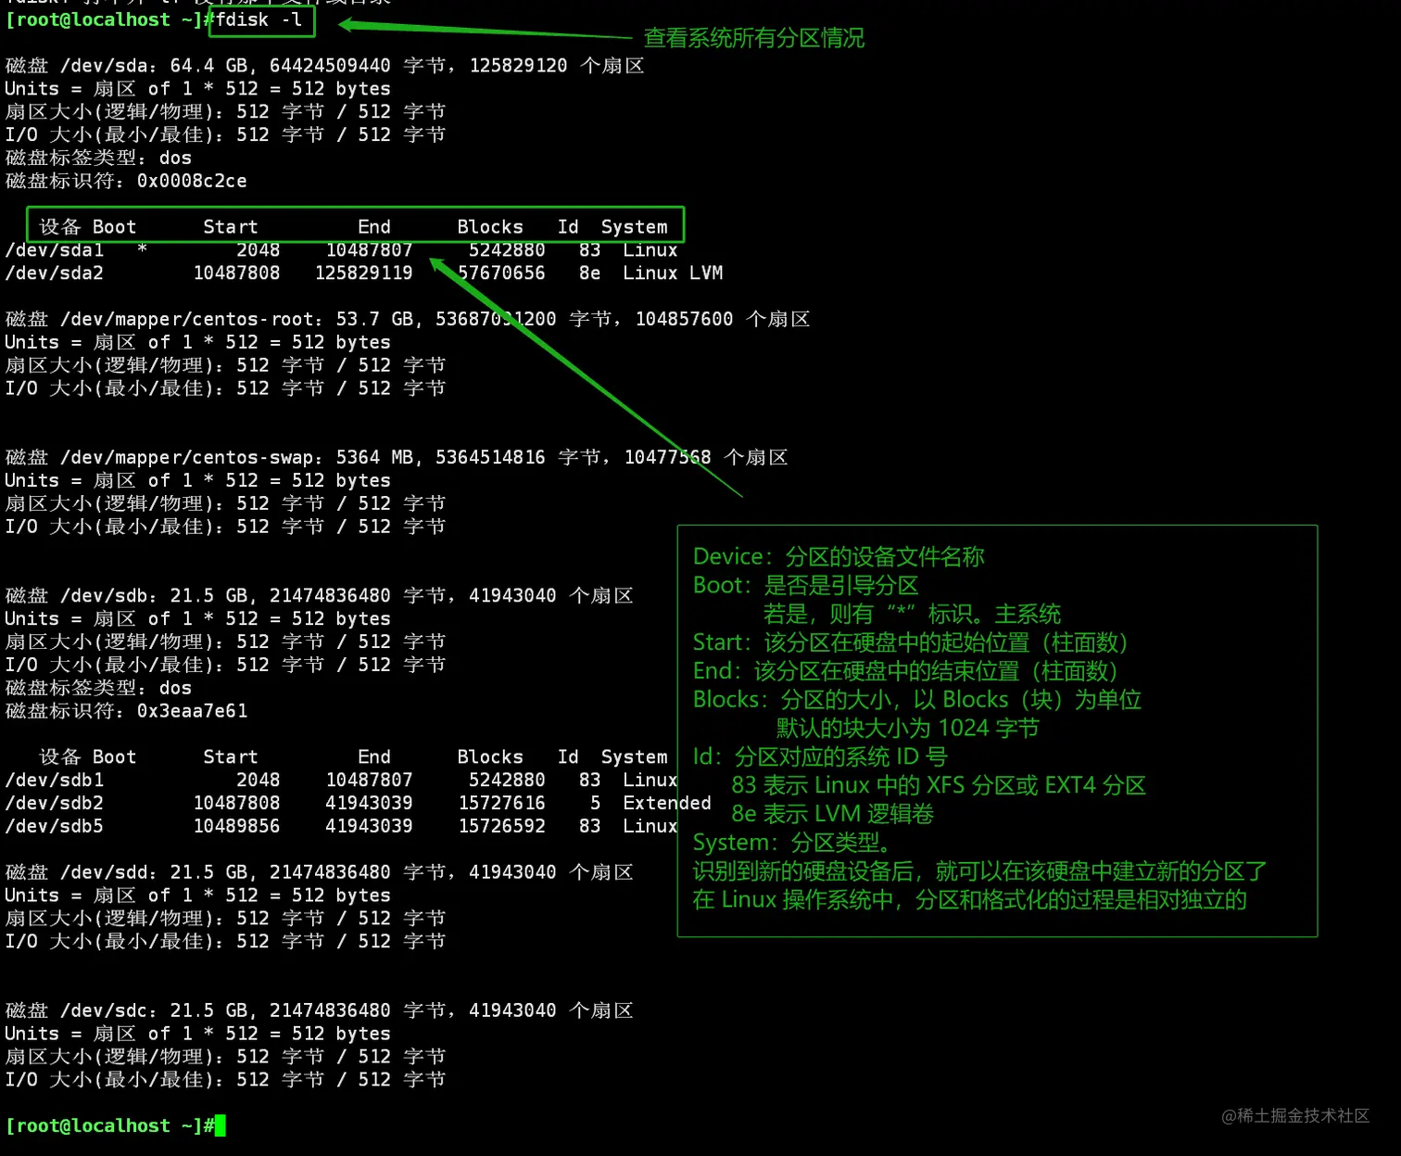The height and width of the screenshot is (1156, 1401).
Task: Select the '/dev/sda2' partition row name
Action: [x=55, y=273]
